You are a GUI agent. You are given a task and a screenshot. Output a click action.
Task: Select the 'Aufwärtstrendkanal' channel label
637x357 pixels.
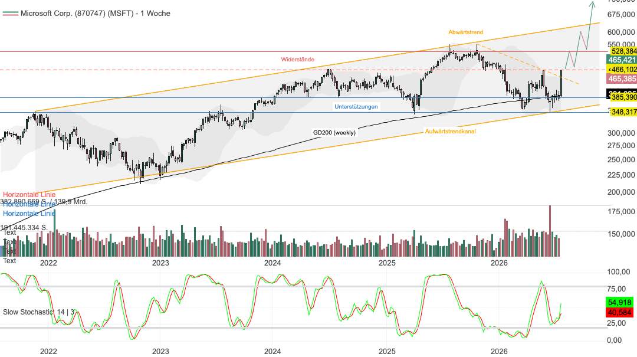pos(450,132)
